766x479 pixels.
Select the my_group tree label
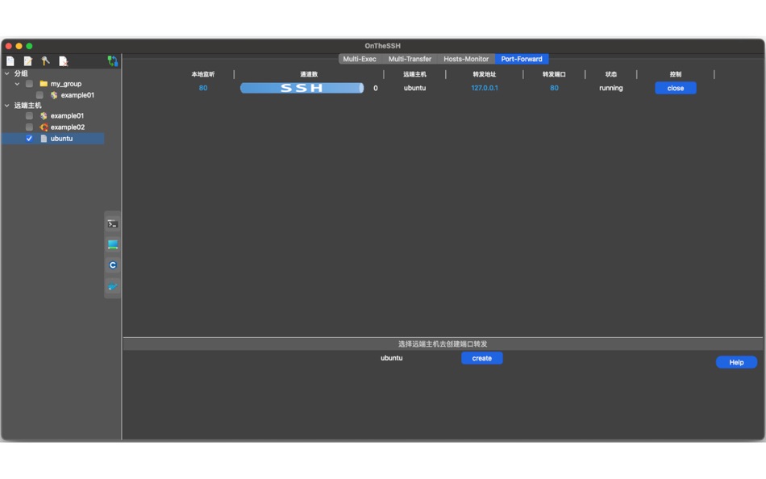pos(66,84)
